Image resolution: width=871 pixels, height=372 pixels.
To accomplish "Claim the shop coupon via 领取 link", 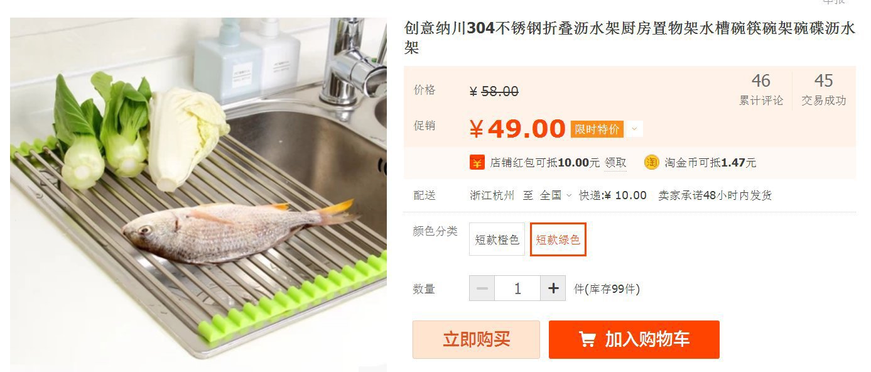I will (x=615, y=163).
